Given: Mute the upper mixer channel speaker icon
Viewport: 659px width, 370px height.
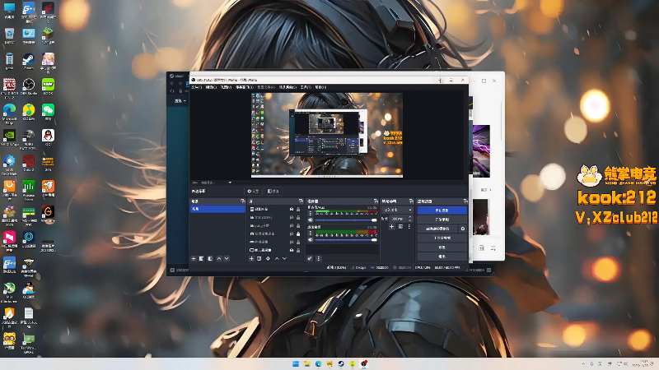Looking at the screenshot, I should [311, 220].
